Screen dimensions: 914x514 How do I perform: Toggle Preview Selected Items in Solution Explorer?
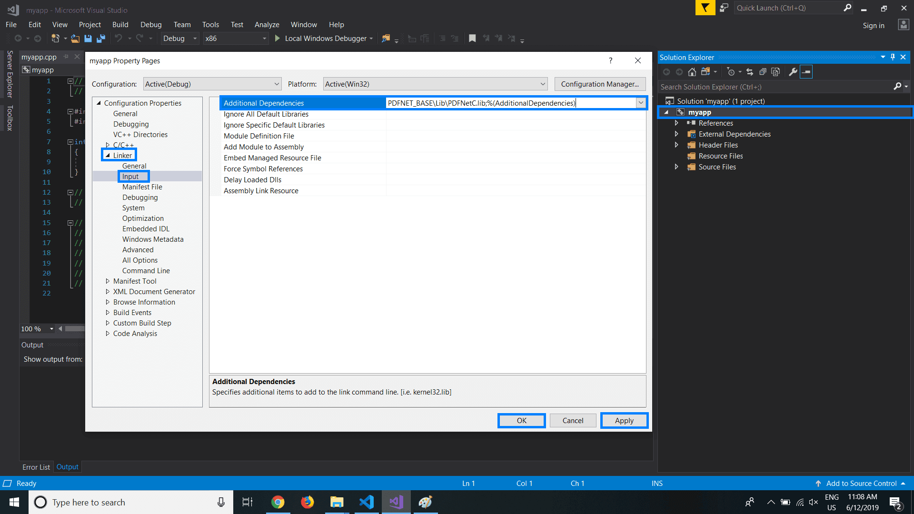806,72
